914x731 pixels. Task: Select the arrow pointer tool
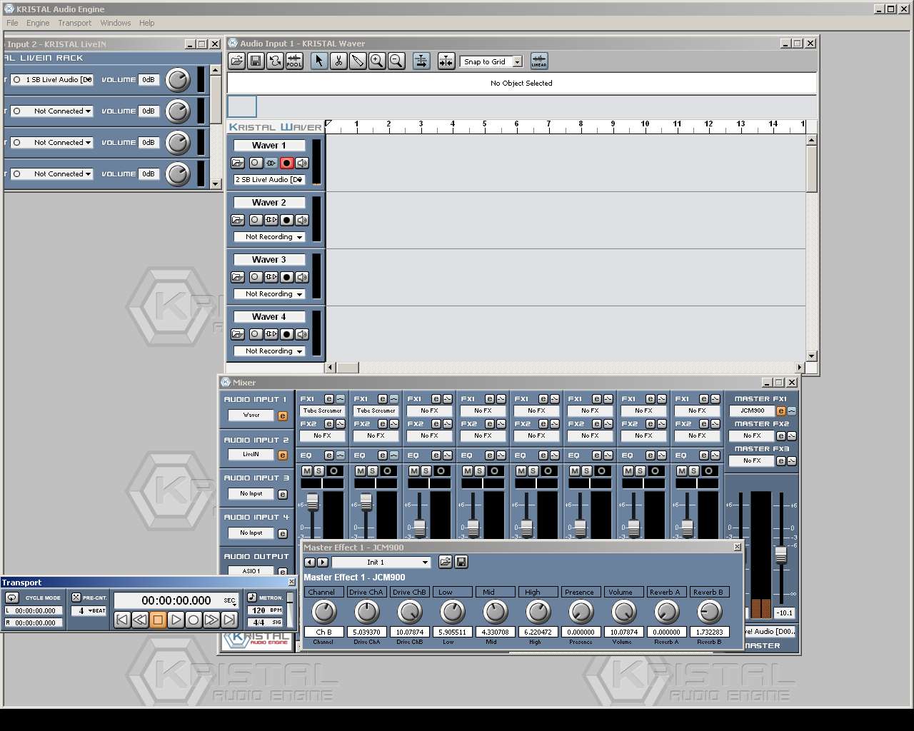click(319, 61)
